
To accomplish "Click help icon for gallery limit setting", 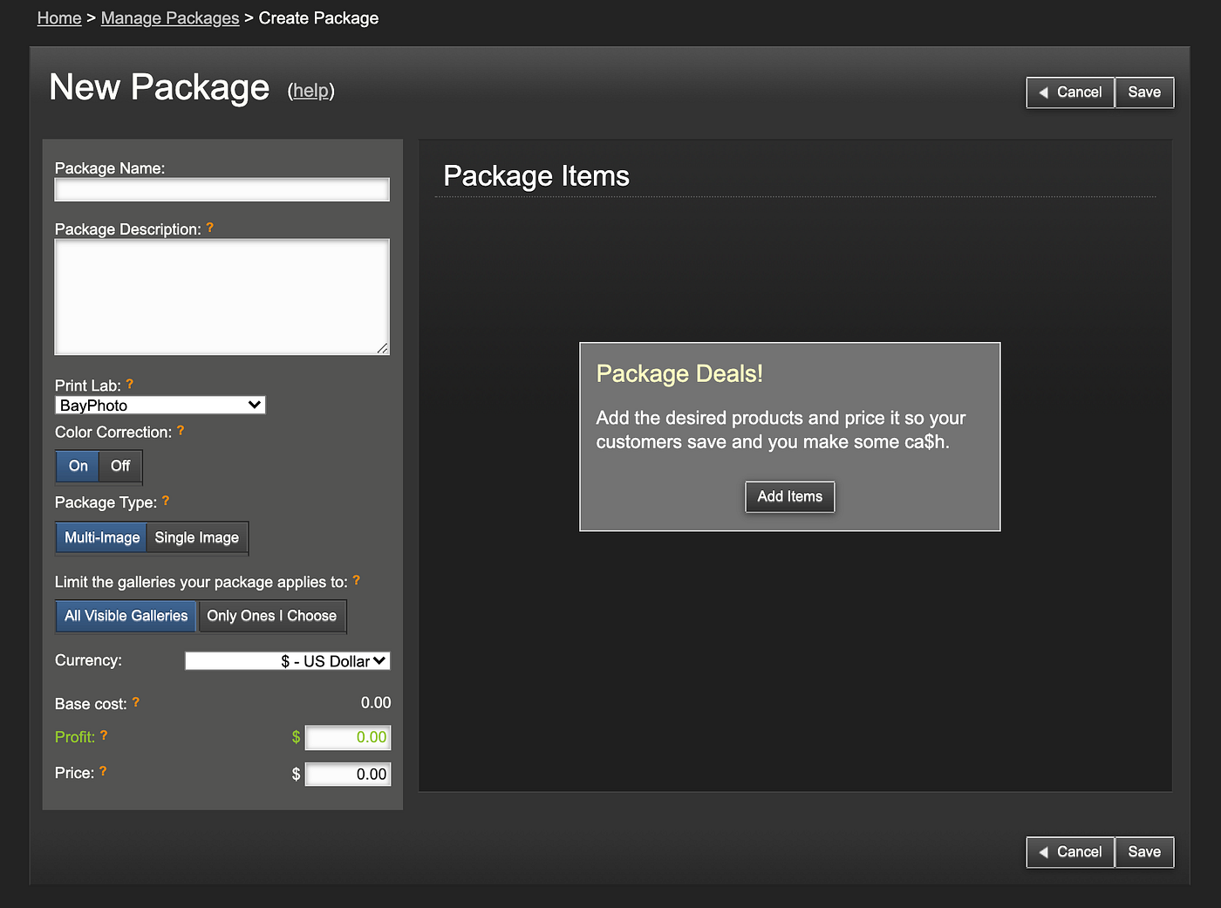I will (356, 581).
